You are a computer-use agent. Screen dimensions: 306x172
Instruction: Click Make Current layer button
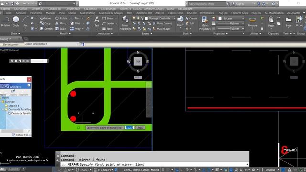coord(162,23)
